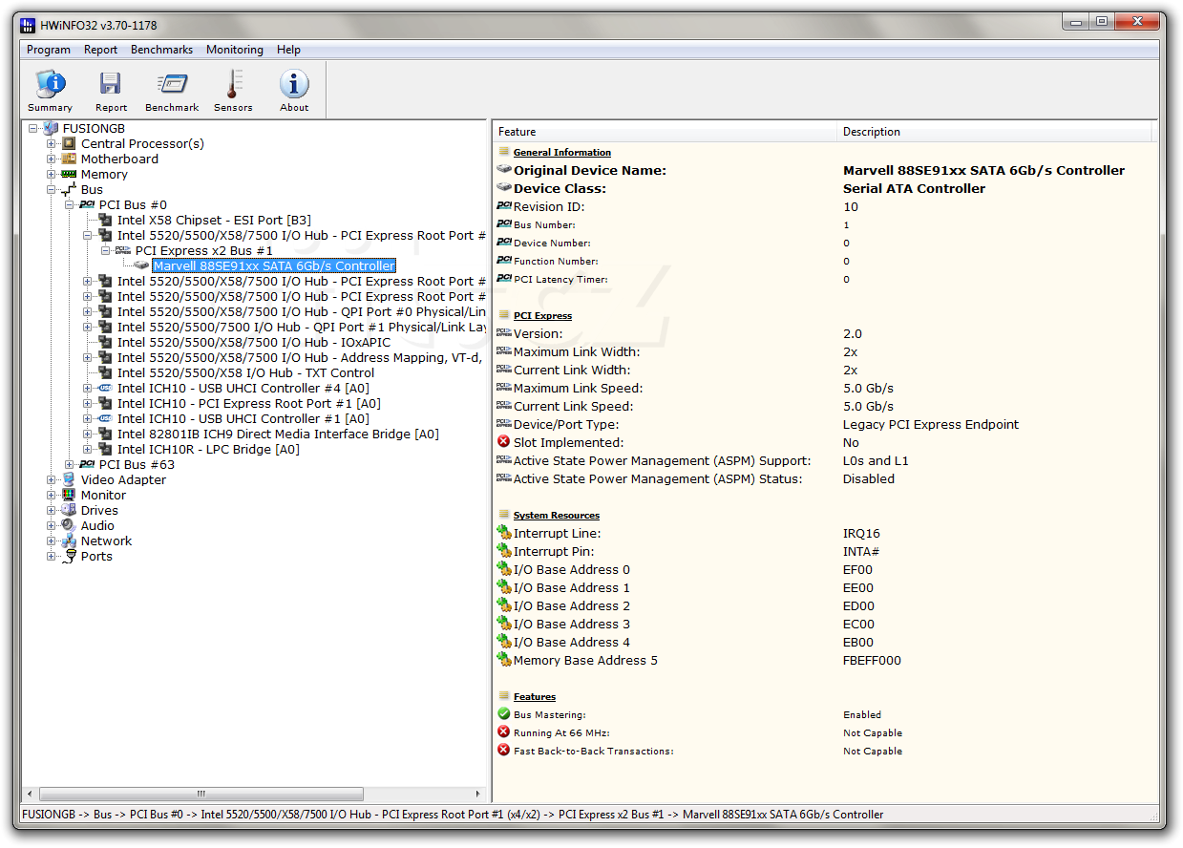Image resolution: width=1183 pixels, height=848 pixels.
Task: Click the ASPM Support value L0s and L1
Action: tap(876, 461)
